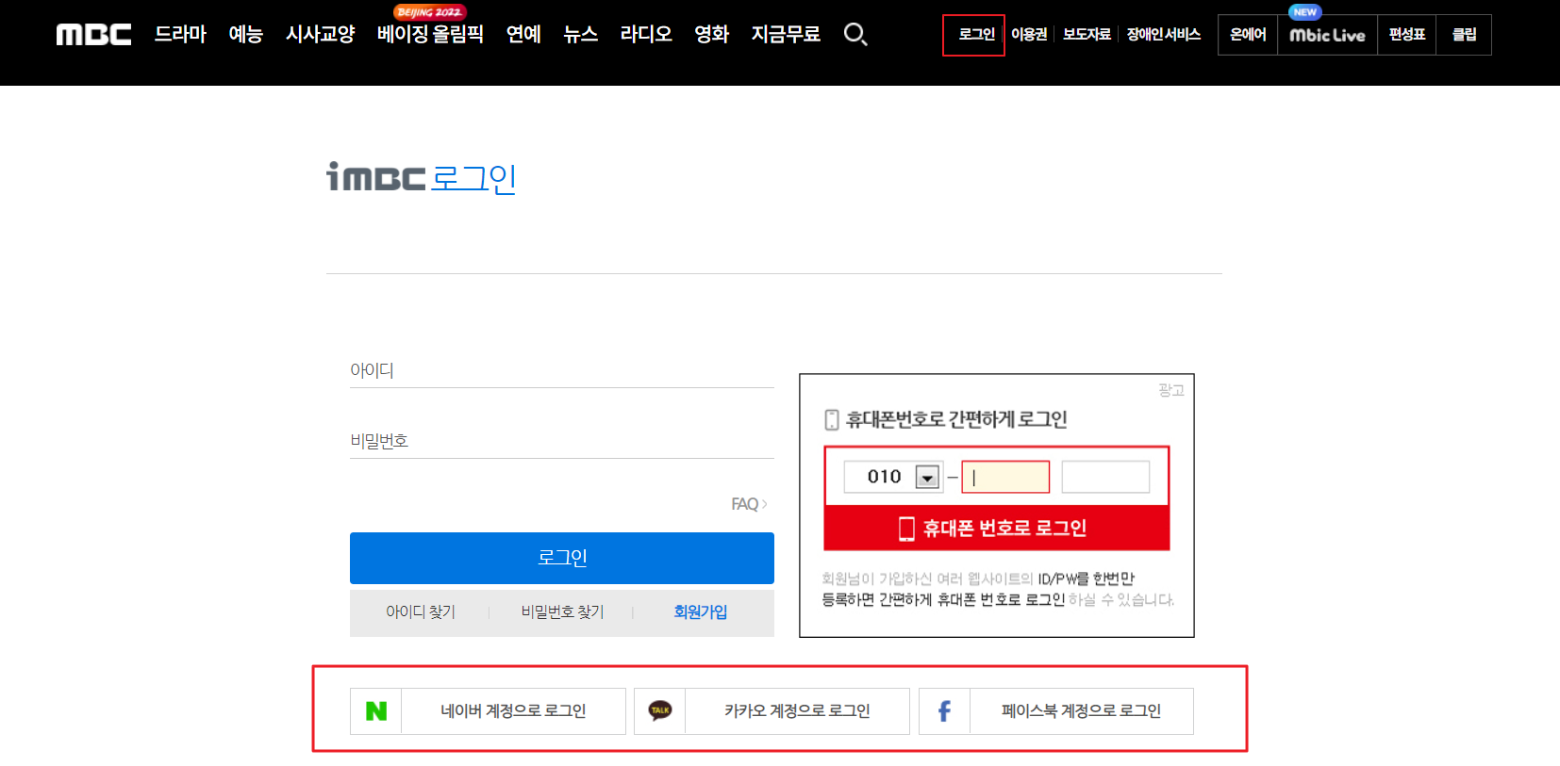The image size is (1560, 766).
Task: Open 시사교양 menu
Action: tap(320, 34)
